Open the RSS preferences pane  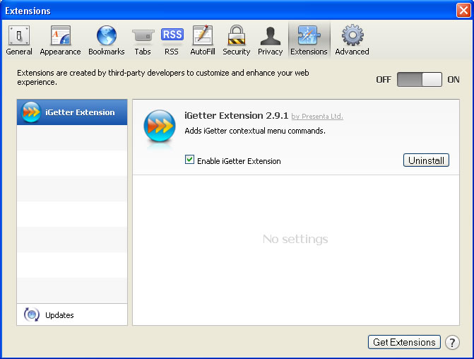pyautogui.click(x=172, y=40)
